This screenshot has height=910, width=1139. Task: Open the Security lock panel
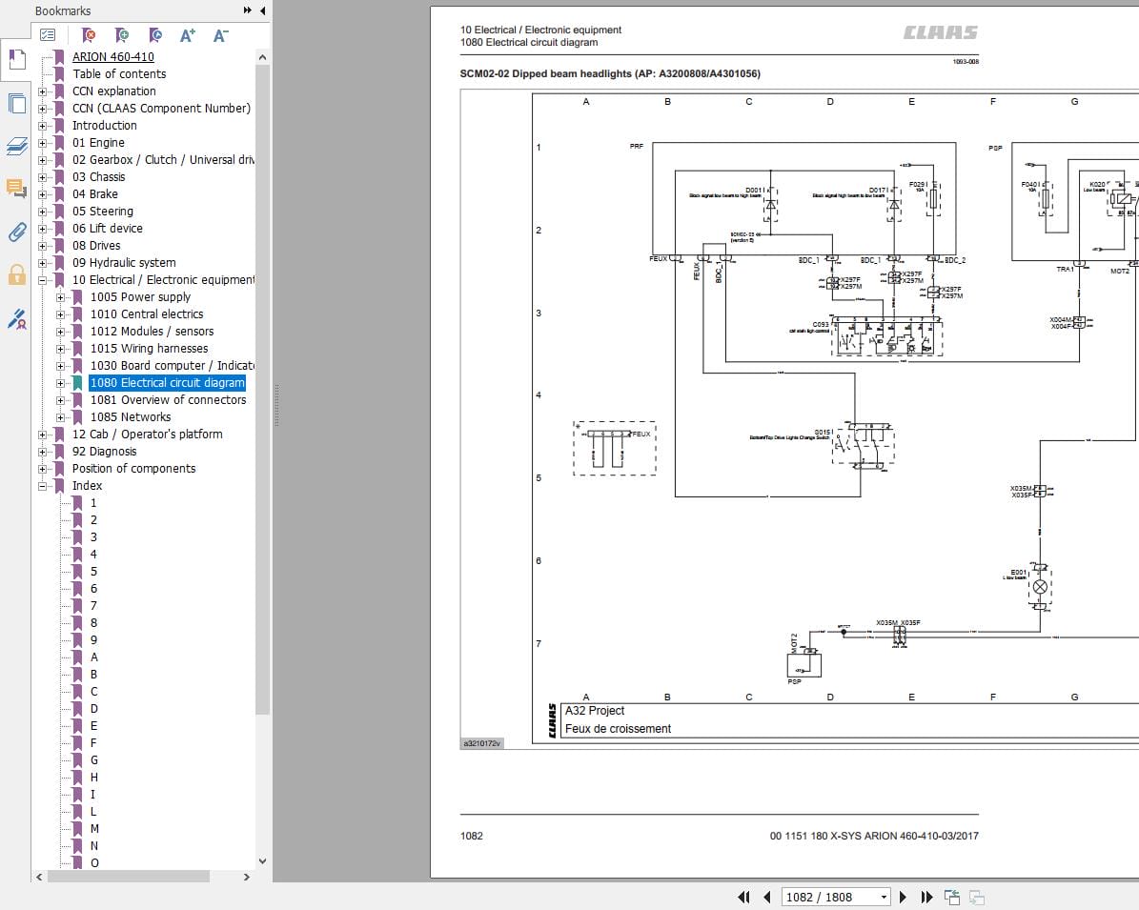[x=17, y=274]
